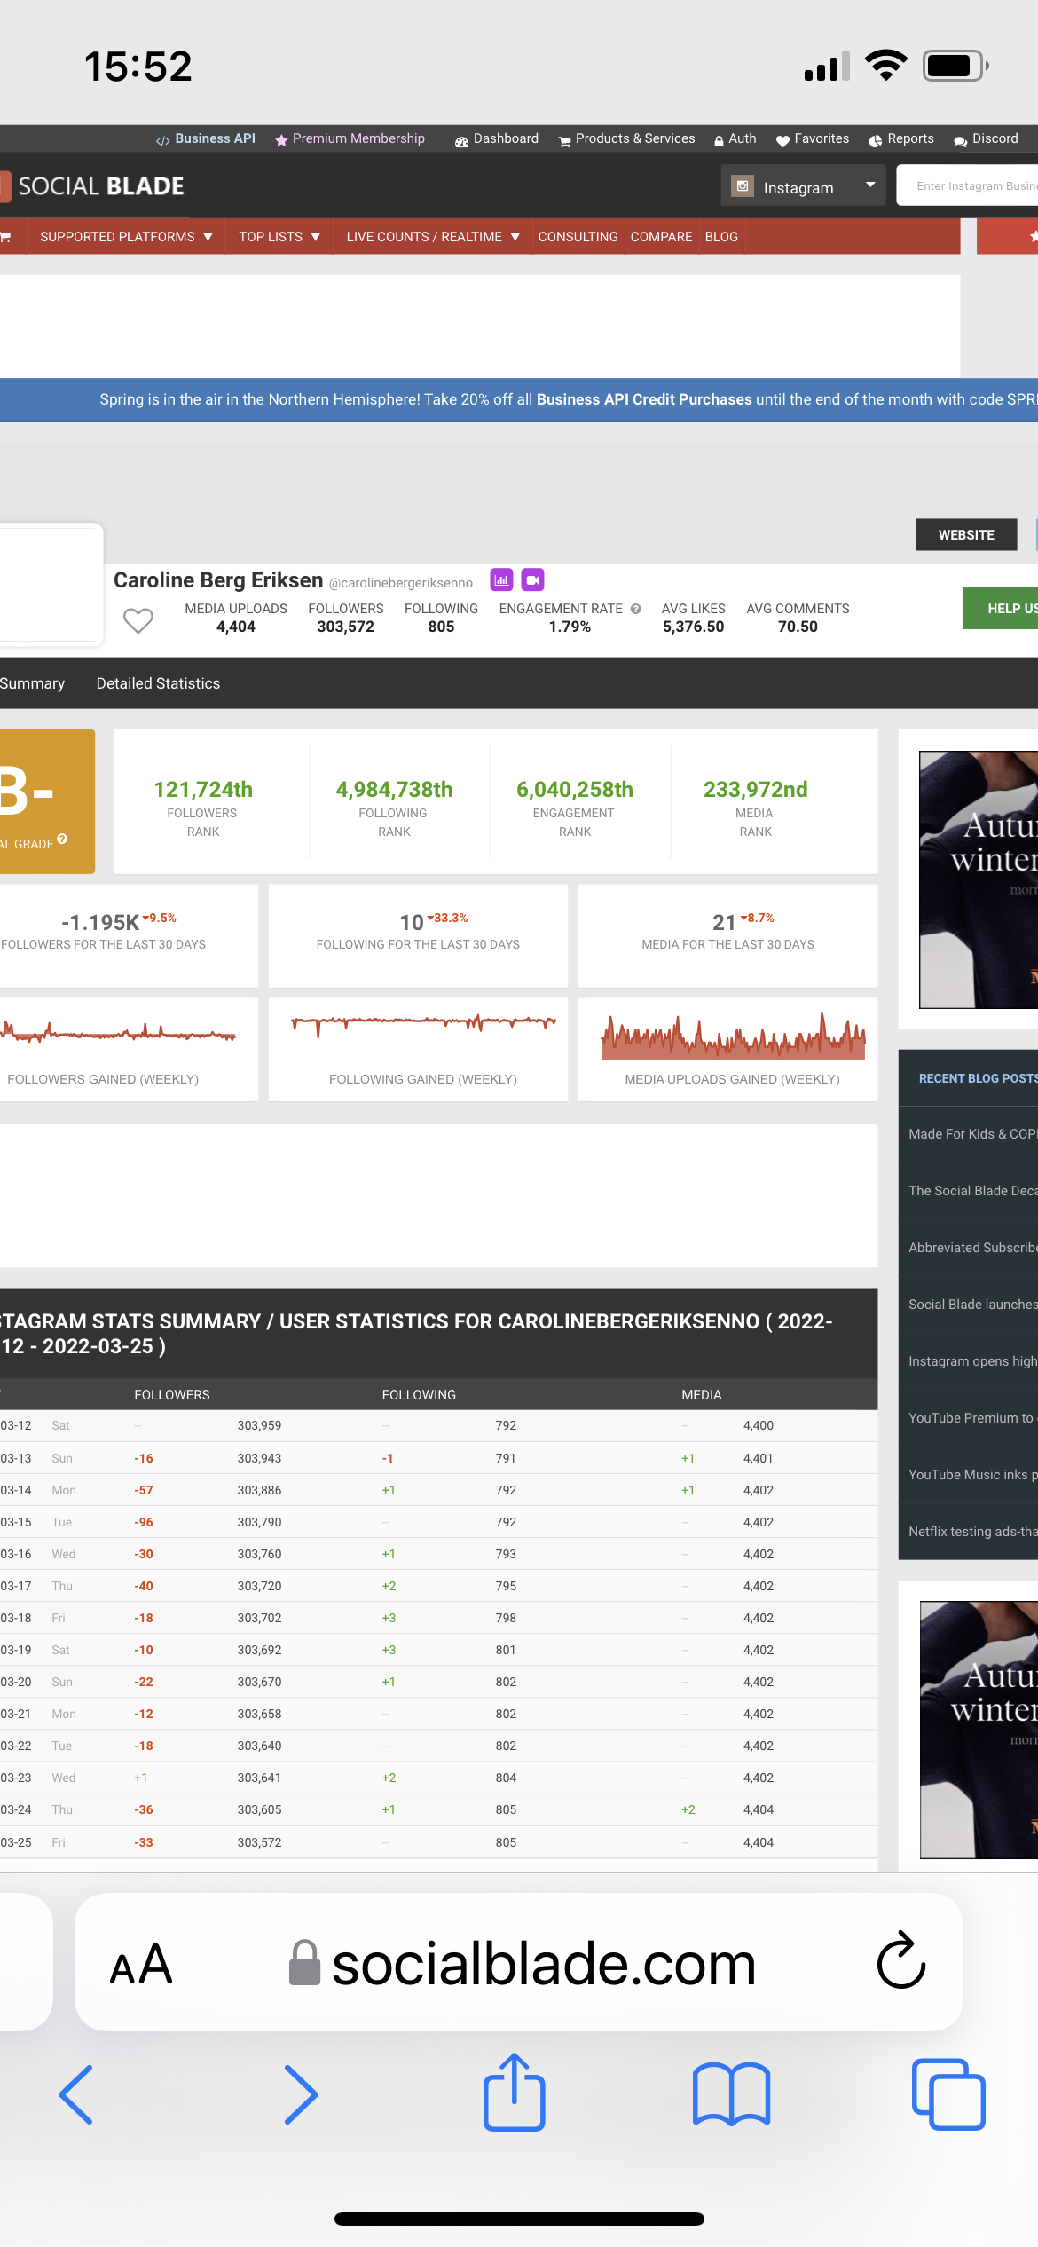The width and height of the screenshot is (1038, 2247).
Task: Tap the socialblade.com address bar
Action: (x=519, y=1962)
